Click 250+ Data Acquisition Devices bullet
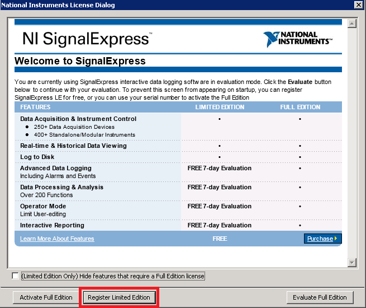The width and height of the screenshot is (366, 308). (x=74, y=127)
